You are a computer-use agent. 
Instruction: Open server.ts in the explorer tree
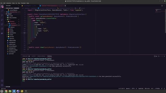click(12, 38)
